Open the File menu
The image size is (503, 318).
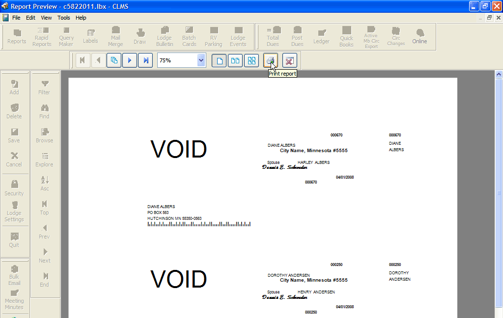coord(16,18)
